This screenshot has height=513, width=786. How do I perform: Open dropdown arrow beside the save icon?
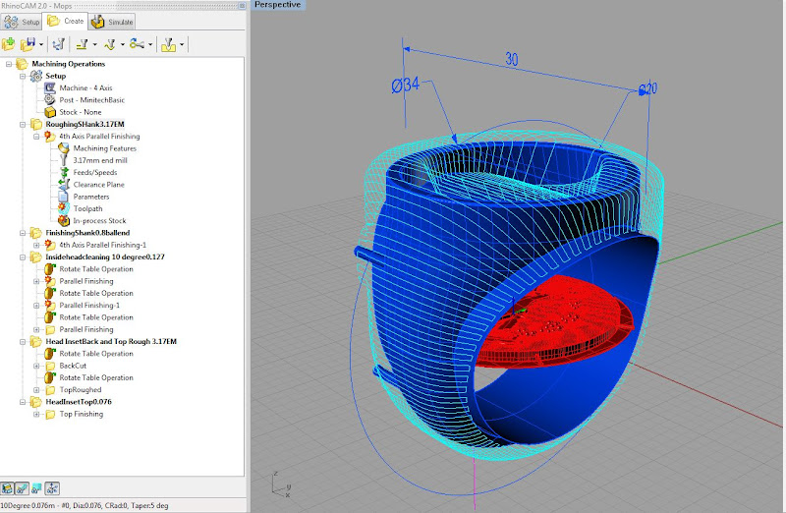click(x=40, y=44)
